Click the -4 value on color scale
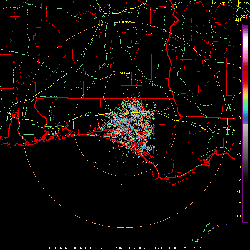Viewport: 250px width, 250px height. pyautogui.click(x=239, y=167)
